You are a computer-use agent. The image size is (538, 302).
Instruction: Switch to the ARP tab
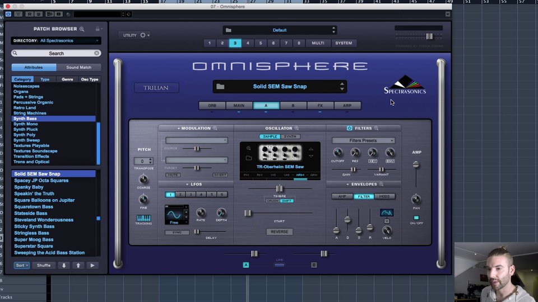[347, 106]
